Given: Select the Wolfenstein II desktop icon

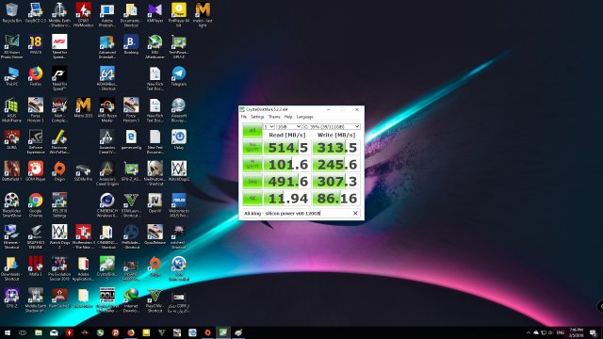Looking at the screenshot, I should [83, 236].
